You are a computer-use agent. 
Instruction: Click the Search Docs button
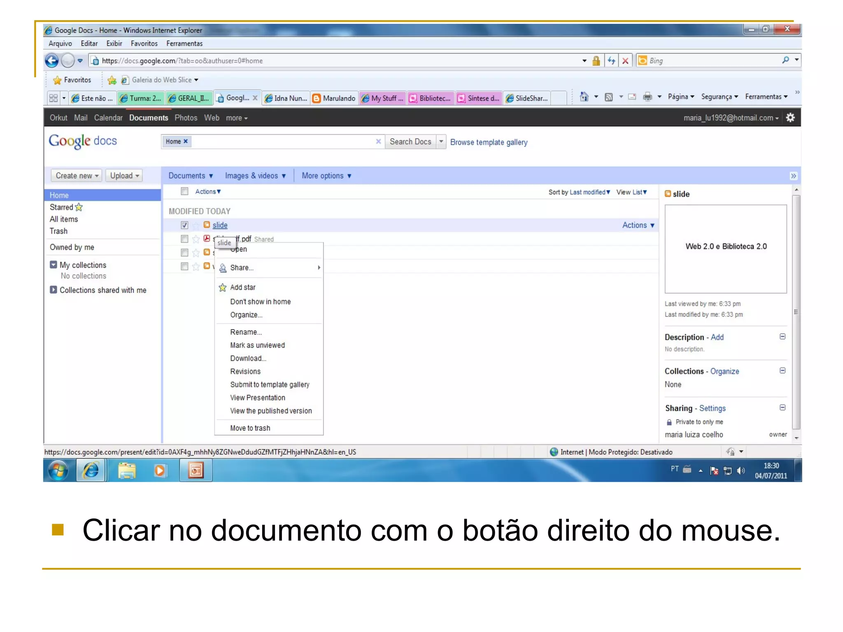(x=410, y=142)
